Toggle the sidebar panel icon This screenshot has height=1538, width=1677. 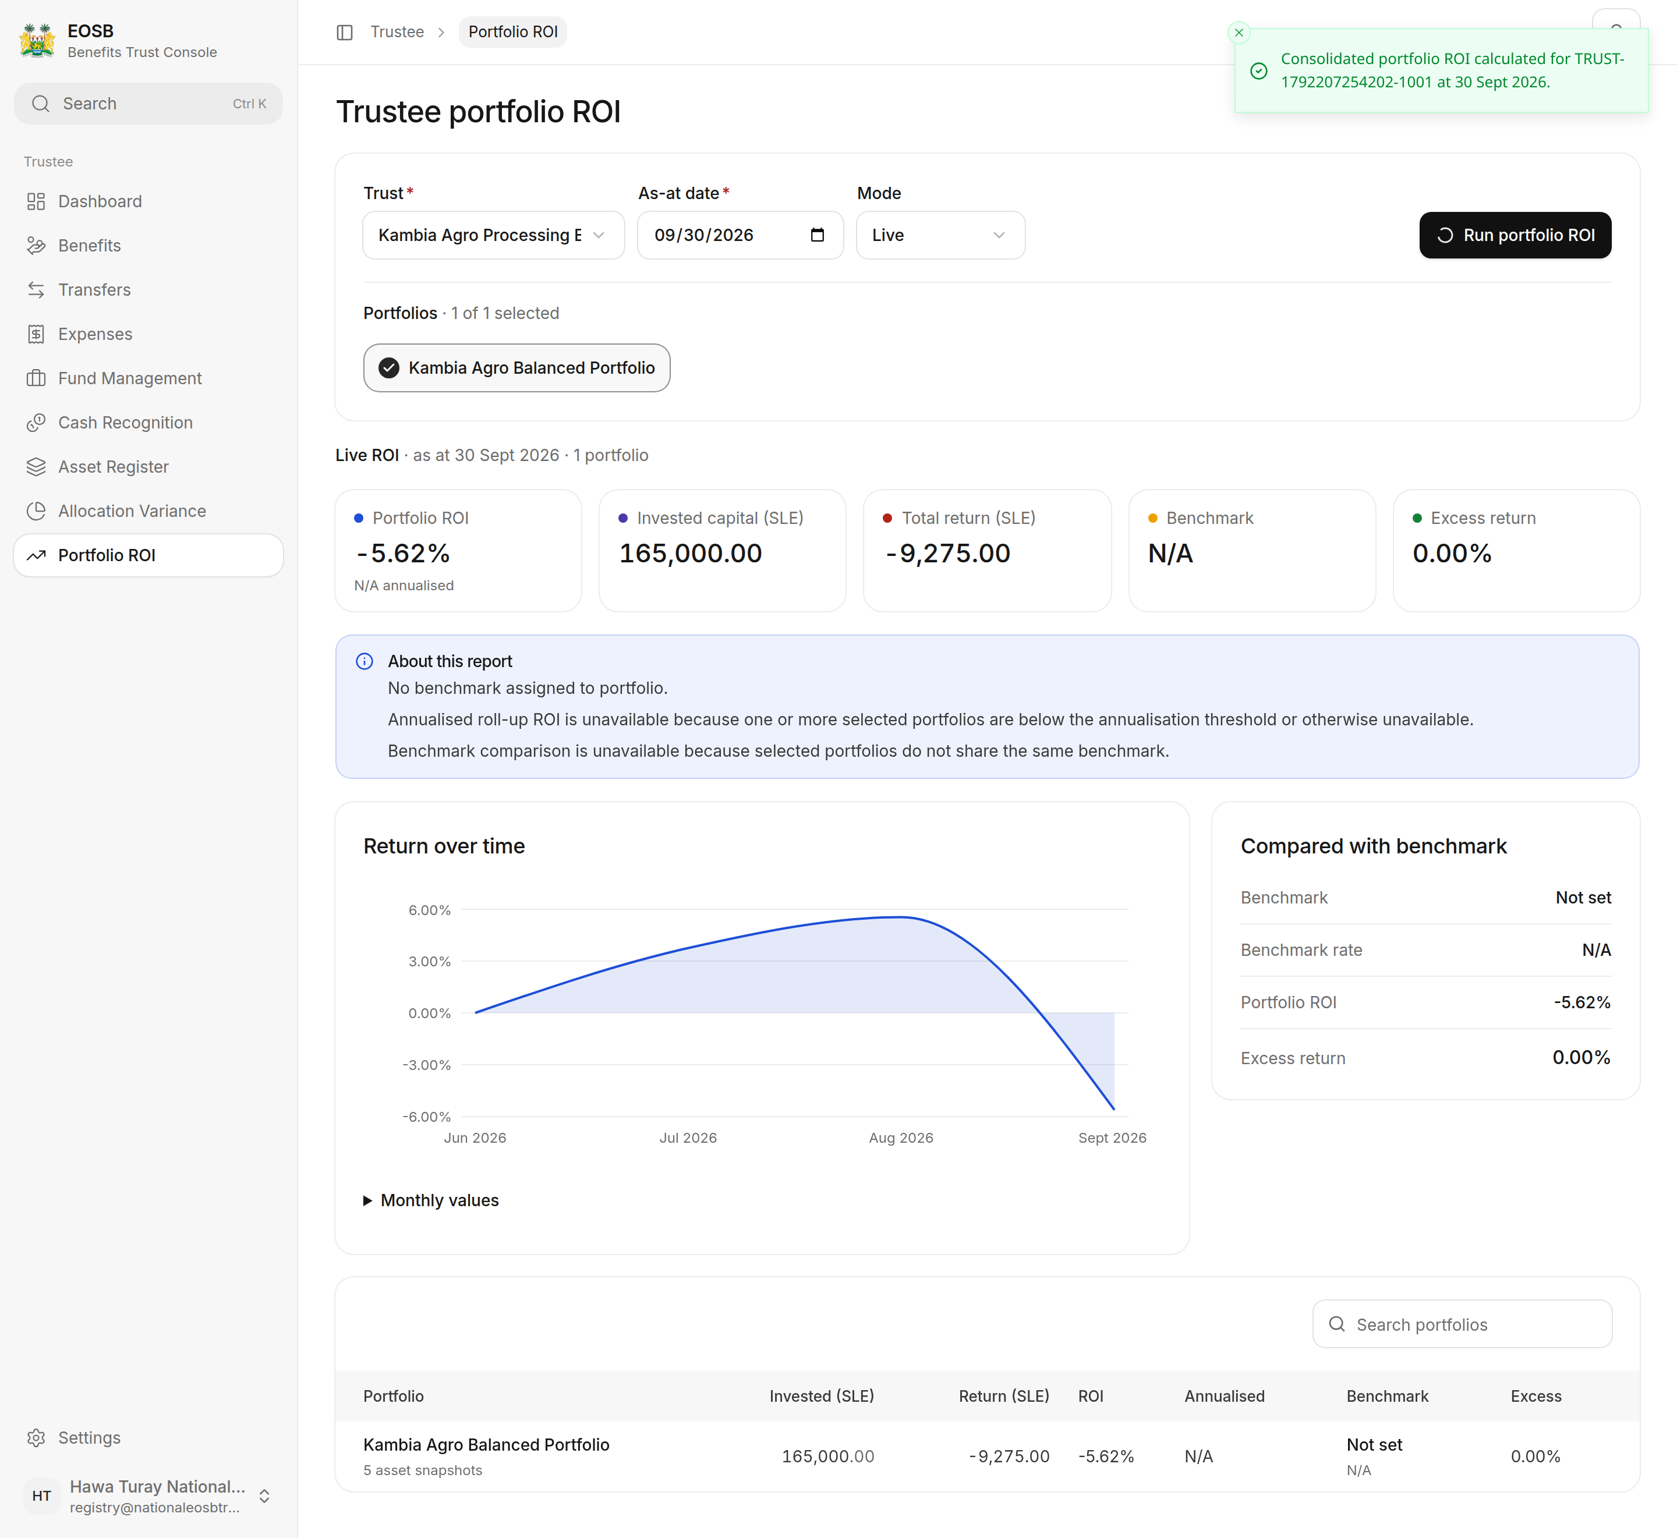(x=345, y=33)
